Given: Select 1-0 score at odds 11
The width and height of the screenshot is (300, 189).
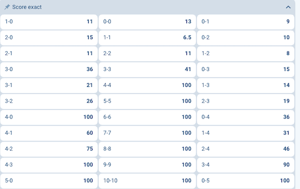Looking at the screenshot, I should [49, 21].
